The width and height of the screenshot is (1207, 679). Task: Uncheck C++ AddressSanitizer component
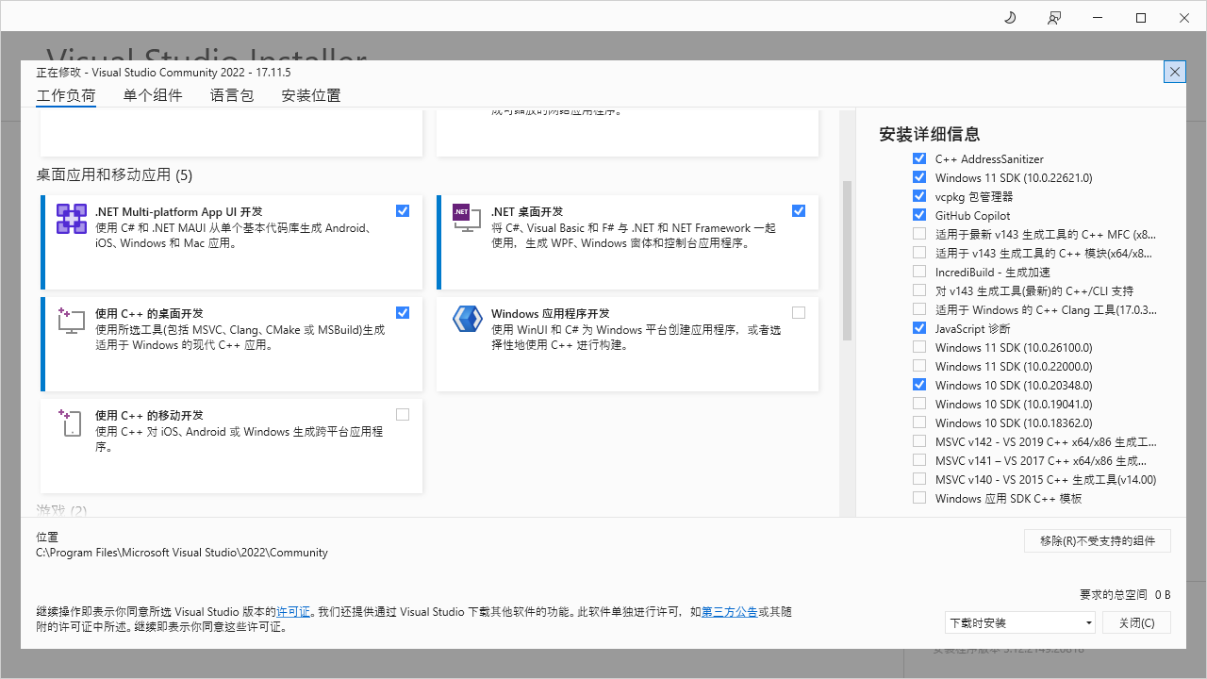[x=919, y=158]
